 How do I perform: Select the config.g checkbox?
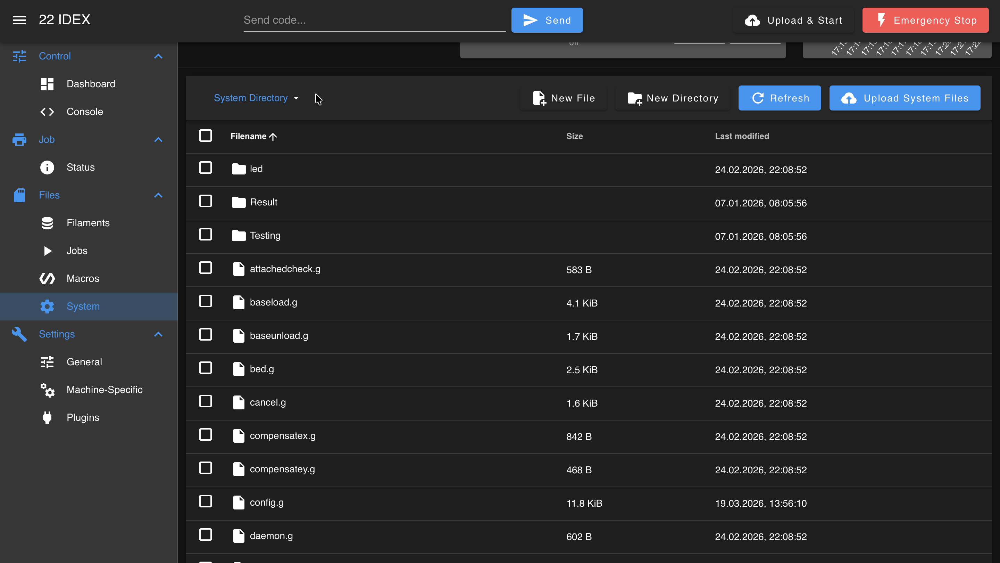[x=205, y=501]
